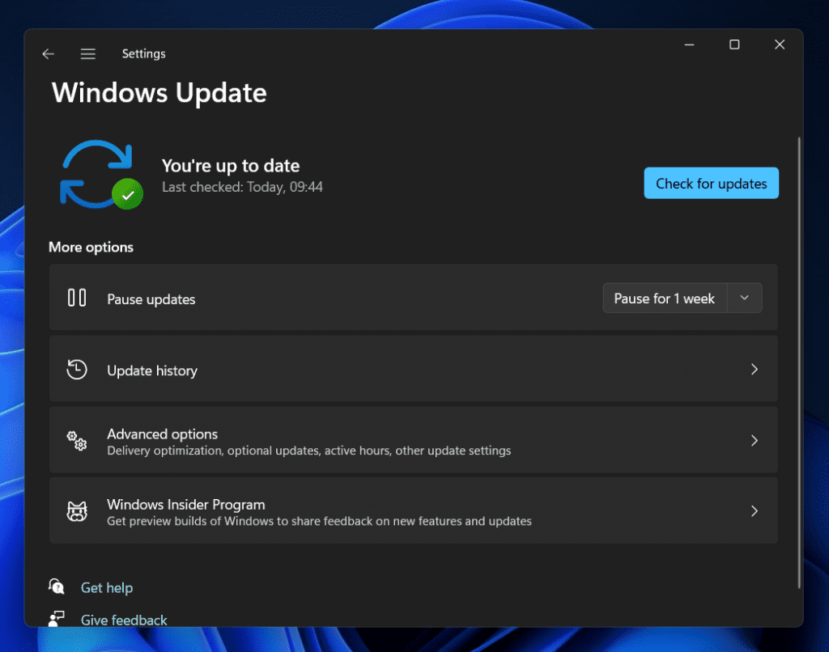Click the Give feedback icon
The height and width of the screenshot is (652, 829).
coord(57,618)
